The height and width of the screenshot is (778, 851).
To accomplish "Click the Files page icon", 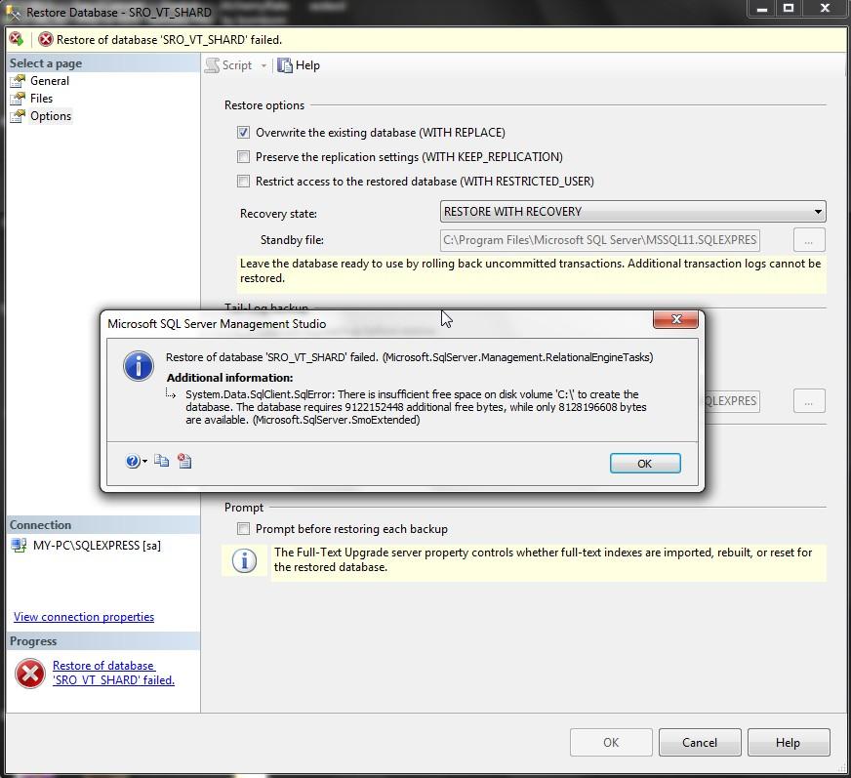I will (18, 99).
